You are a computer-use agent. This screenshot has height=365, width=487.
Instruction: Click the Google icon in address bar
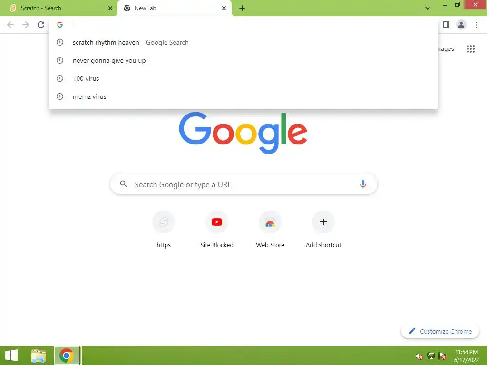click(60, 25)
